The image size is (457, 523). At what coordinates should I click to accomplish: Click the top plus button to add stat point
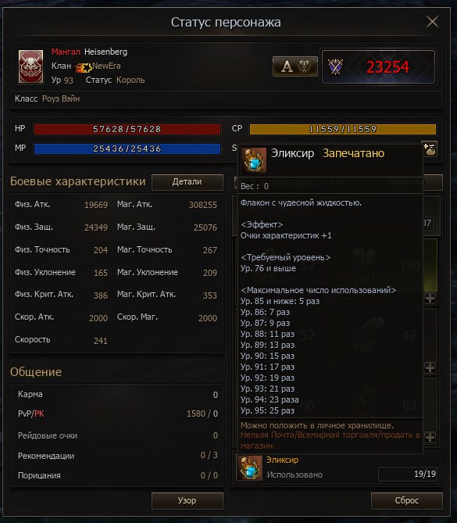(x=430, y=298)
